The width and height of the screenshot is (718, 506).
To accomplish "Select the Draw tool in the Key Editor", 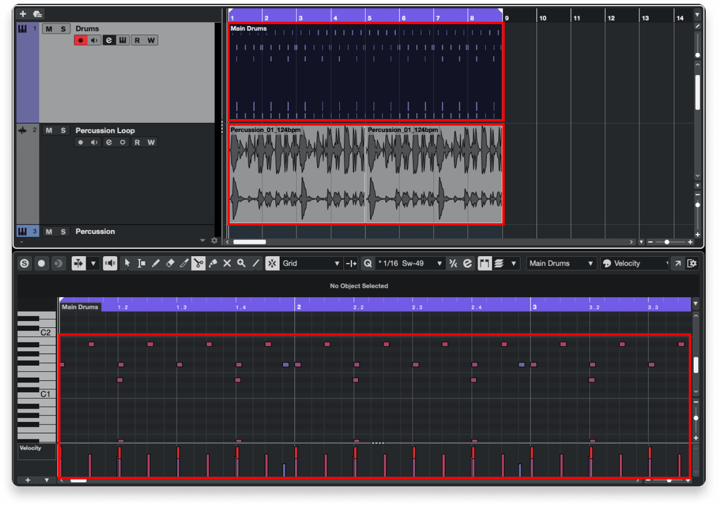I will click(155, 263).
